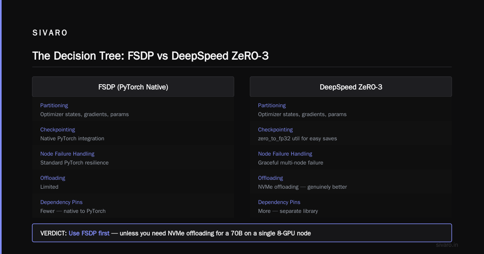Click 'Standard PyTorch resilience' text
484x254 pixels.
pyautogui.click(x=75, y=162)
